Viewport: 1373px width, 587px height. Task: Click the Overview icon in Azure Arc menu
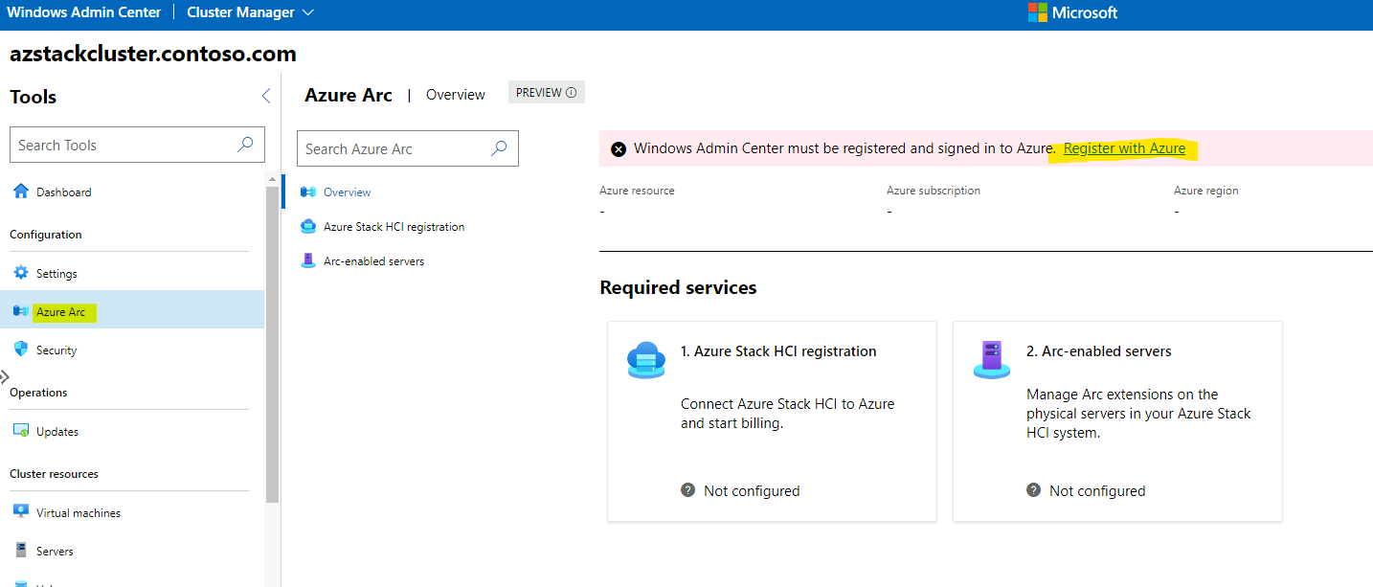(308, 192)
